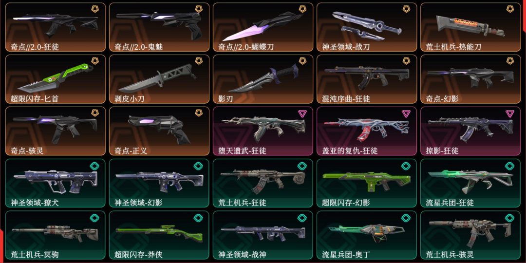Click the teal tier icon on 超限闪存-幻影
The image size is (526, 263).
(x=406, y=166)
